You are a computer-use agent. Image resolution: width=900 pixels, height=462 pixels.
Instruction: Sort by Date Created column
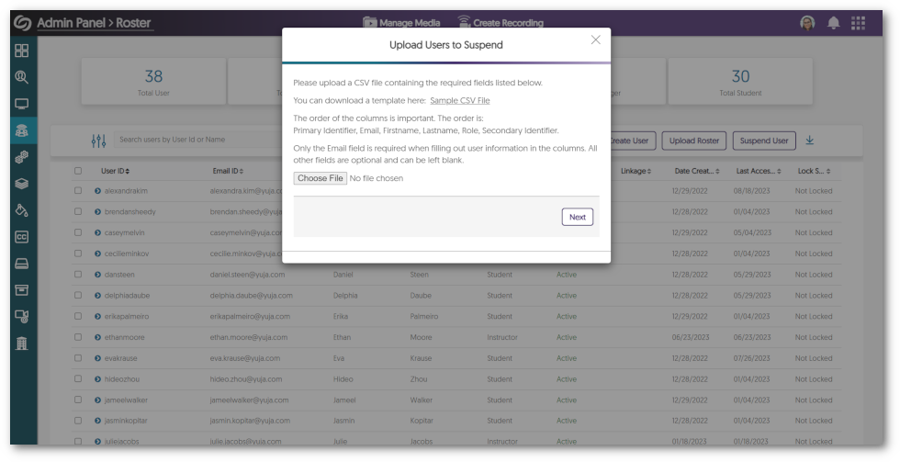[697, 171]
